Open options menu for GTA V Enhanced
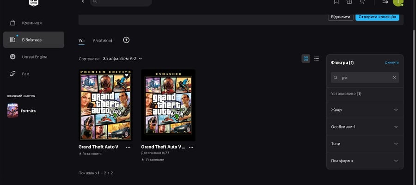This screenshot has height=185, width=416. click(x=191, y=147)
